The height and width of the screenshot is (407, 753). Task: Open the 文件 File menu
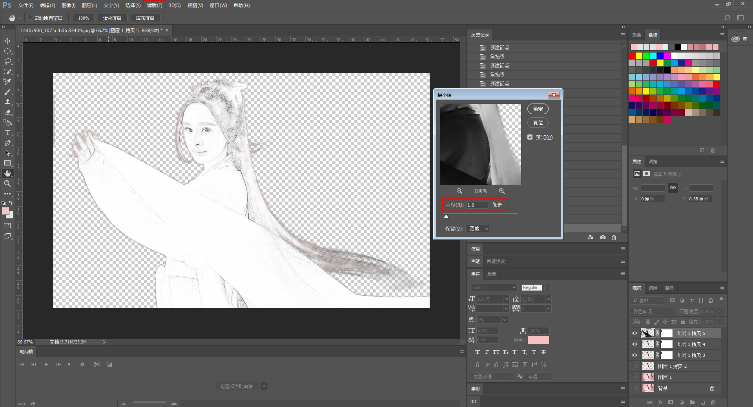point(26,5)
